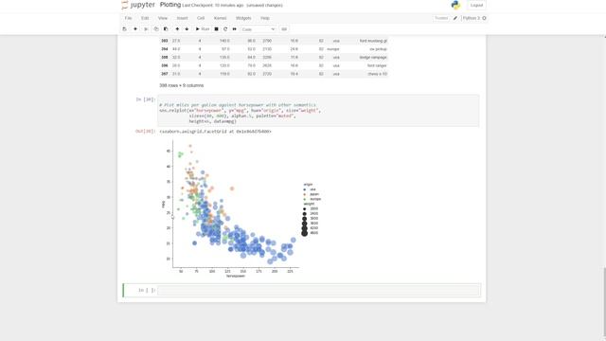Click the scatter plot output image
Image resolution: width=606 pixels, height=341 pixels.
click(241, 208)
